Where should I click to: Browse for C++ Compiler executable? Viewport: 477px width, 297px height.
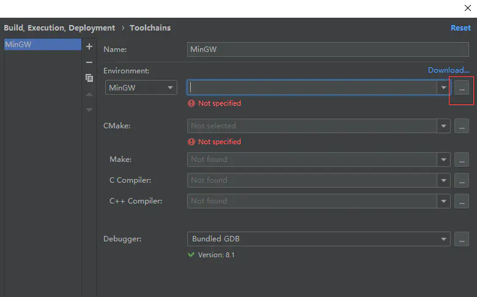[x=462, y=201]
